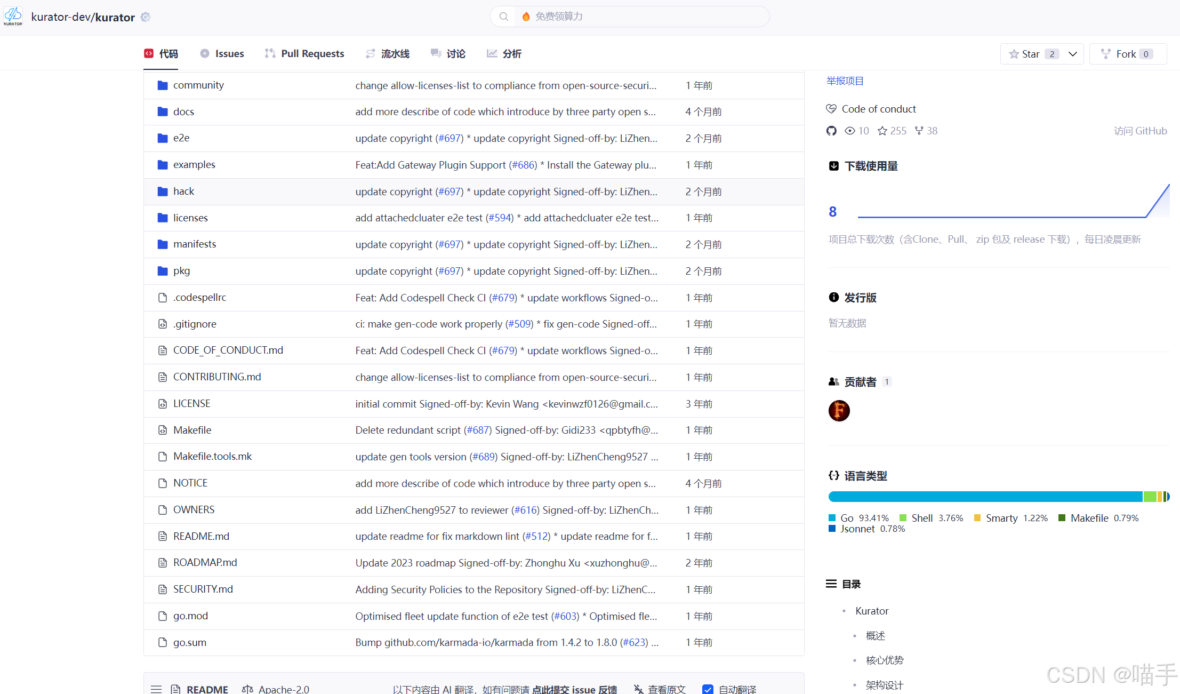Click the Code of conduct heart icon
1180x694 pixels.
point(831,109)
